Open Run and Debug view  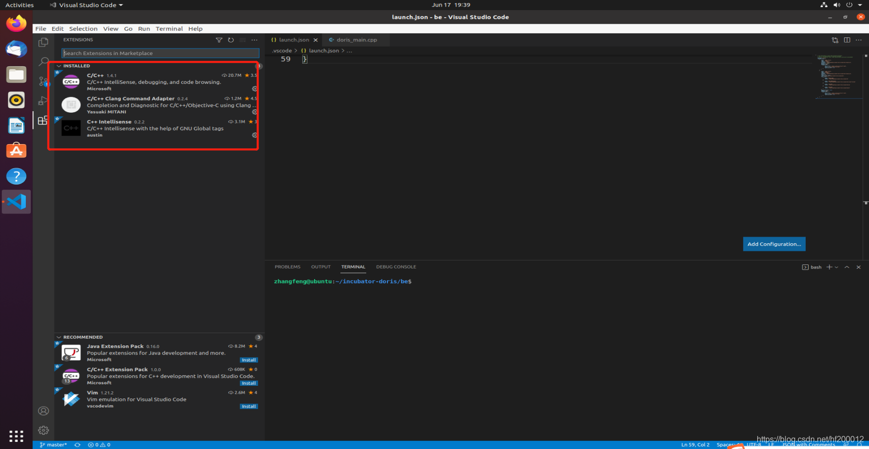click(44, 100)
